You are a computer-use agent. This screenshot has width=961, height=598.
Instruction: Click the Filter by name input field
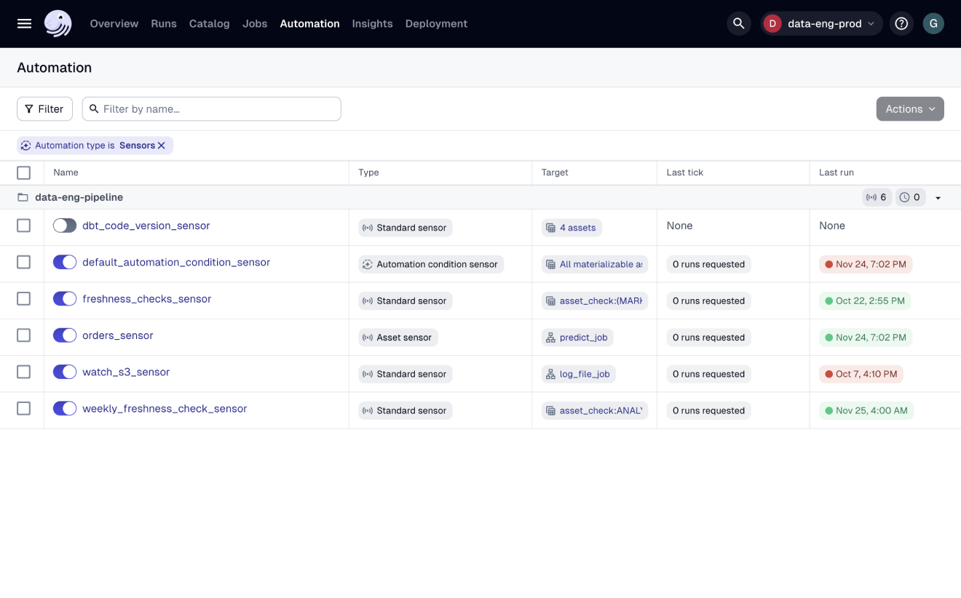[x=210, y=108]
